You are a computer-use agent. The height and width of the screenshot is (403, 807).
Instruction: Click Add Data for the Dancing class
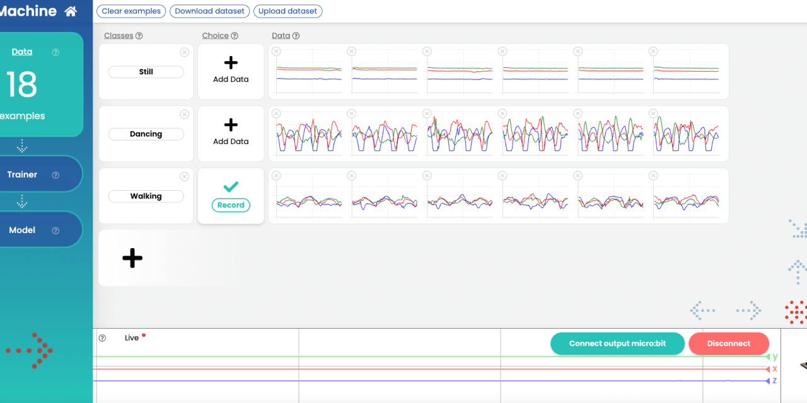pos(231,133)
